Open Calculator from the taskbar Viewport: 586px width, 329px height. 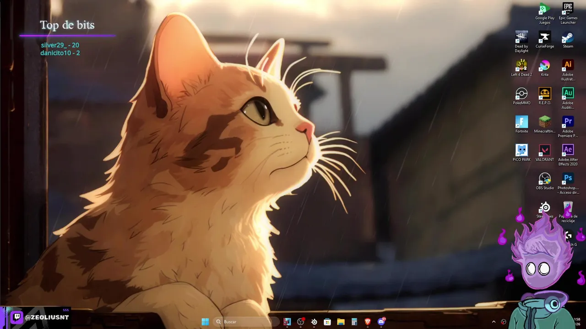[x=354, y=322]
